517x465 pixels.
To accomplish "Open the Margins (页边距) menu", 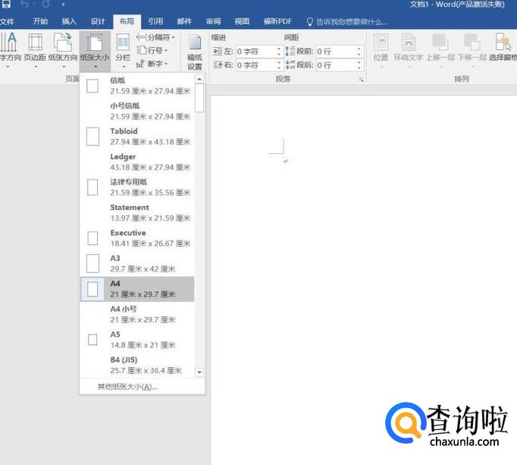I will pos(34,49).
